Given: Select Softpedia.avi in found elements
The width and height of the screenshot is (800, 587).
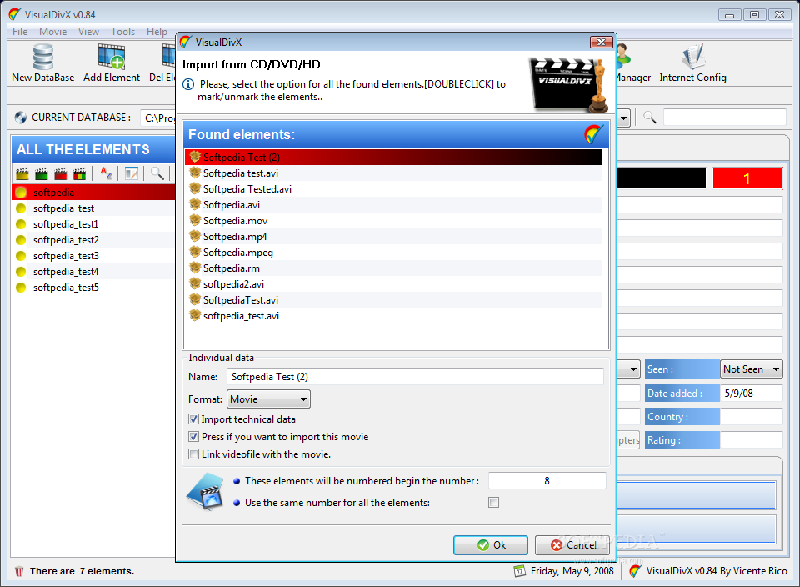Looking at the screenshot, I should pyautogui.click(x=393, y=204).
